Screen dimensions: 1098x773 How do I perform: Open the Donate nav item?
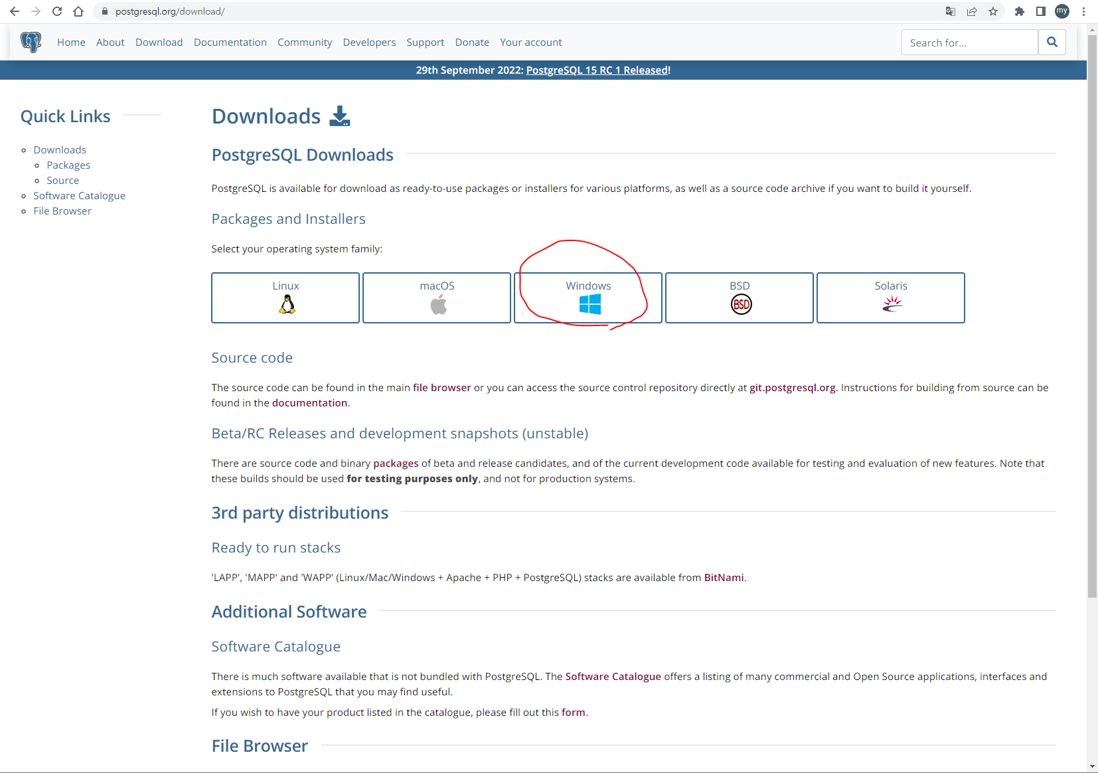point(472,43)
